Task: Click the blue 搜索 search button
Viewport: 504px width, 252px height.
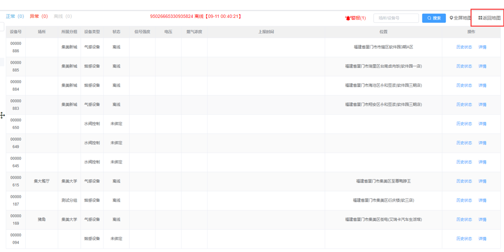Action: (433, 18)
